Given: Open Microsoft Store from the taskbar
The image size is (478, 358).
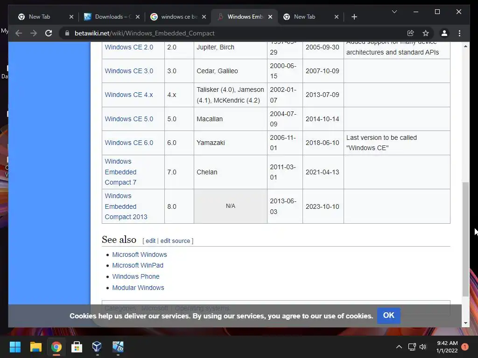Looking at the screenshot, I should pyautogui.click(x=77, y=347).
